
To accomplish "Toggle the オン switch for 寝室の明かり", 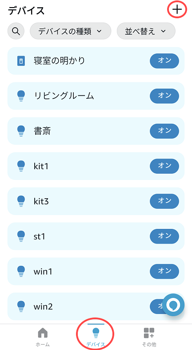I will tap(164, 61).
